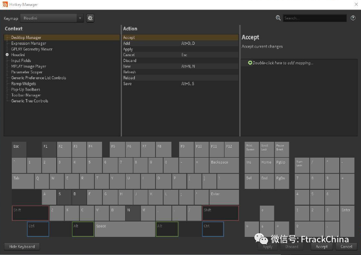Click the Backspace key on virtual keyboard

[x=224, y=165]
